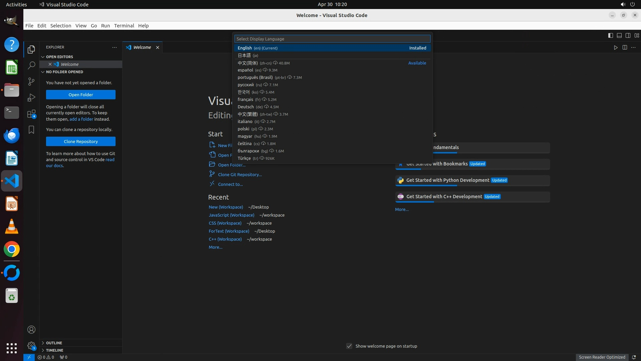The height and width of the screenshot is (361, 641).
Task: Open the Run and Debug view
Action: [x=31, y=98]
